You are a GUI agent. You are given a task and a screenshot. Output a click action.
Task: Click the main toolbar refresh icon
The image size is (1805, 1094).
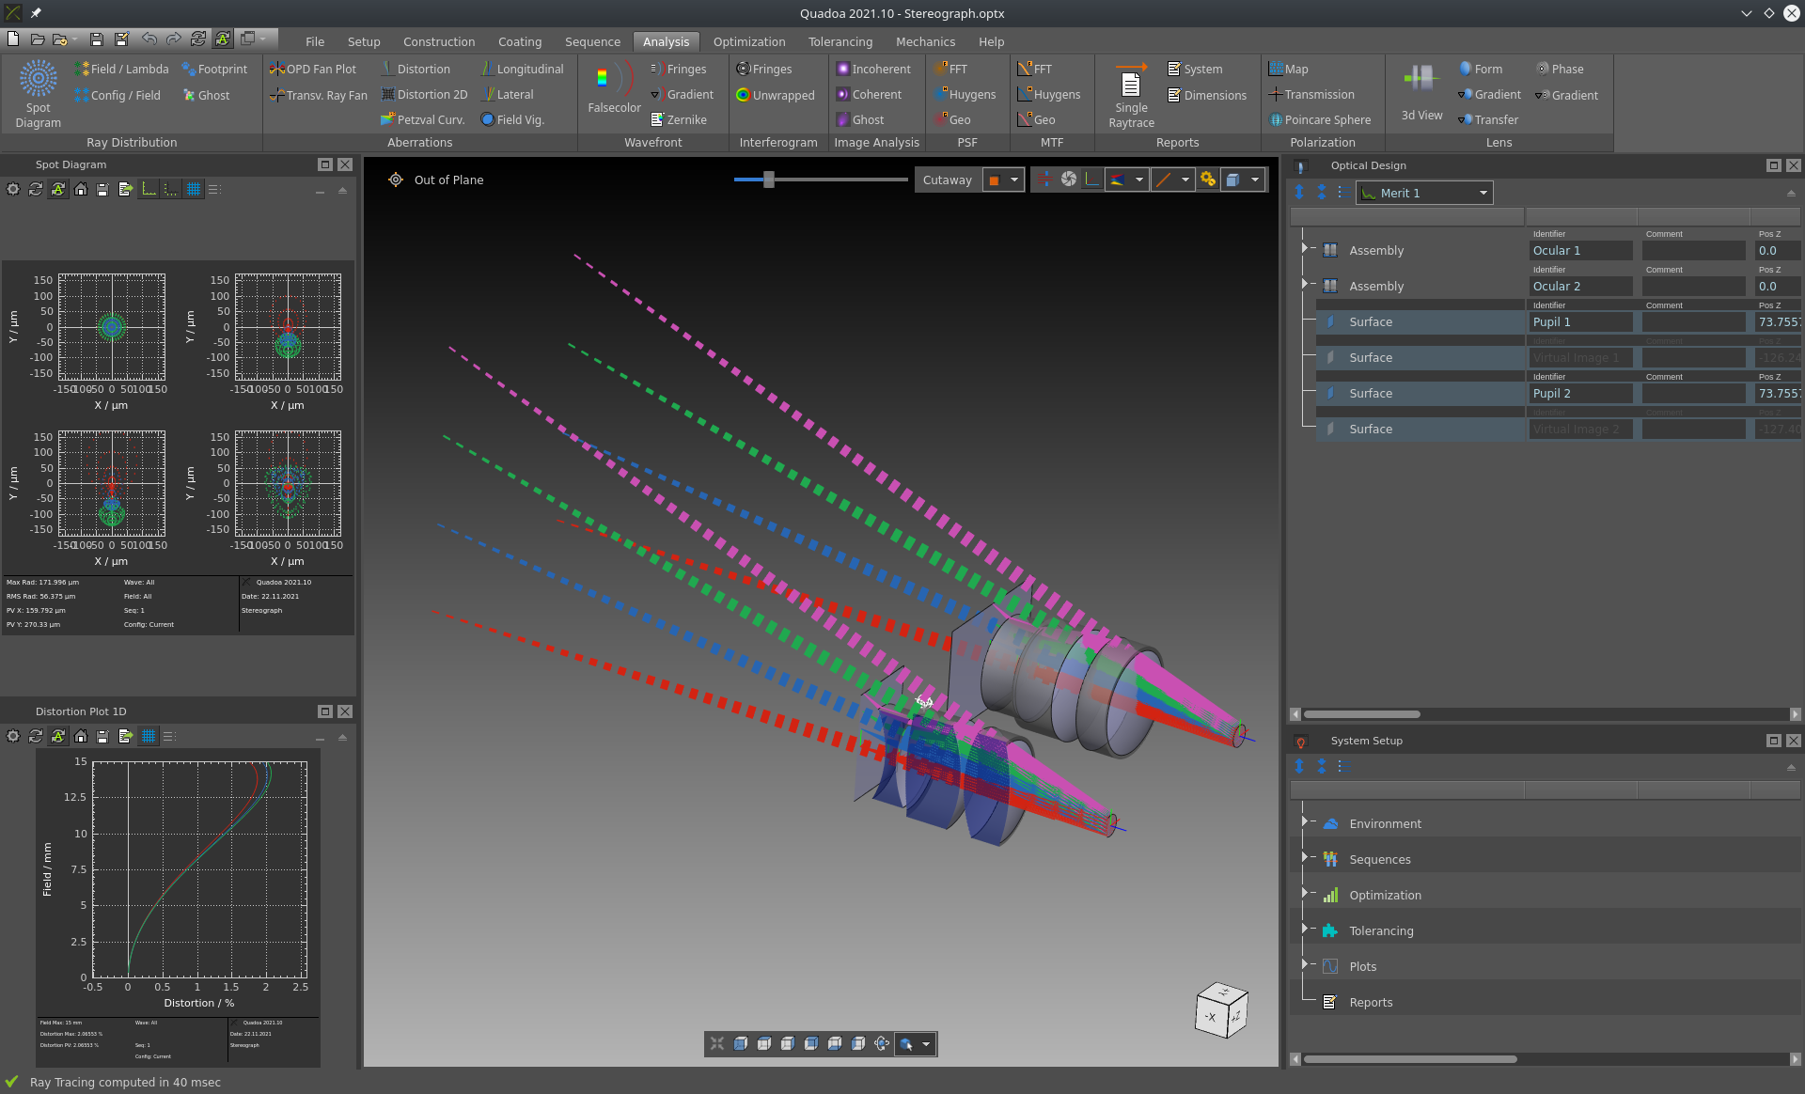click(198, 39)
